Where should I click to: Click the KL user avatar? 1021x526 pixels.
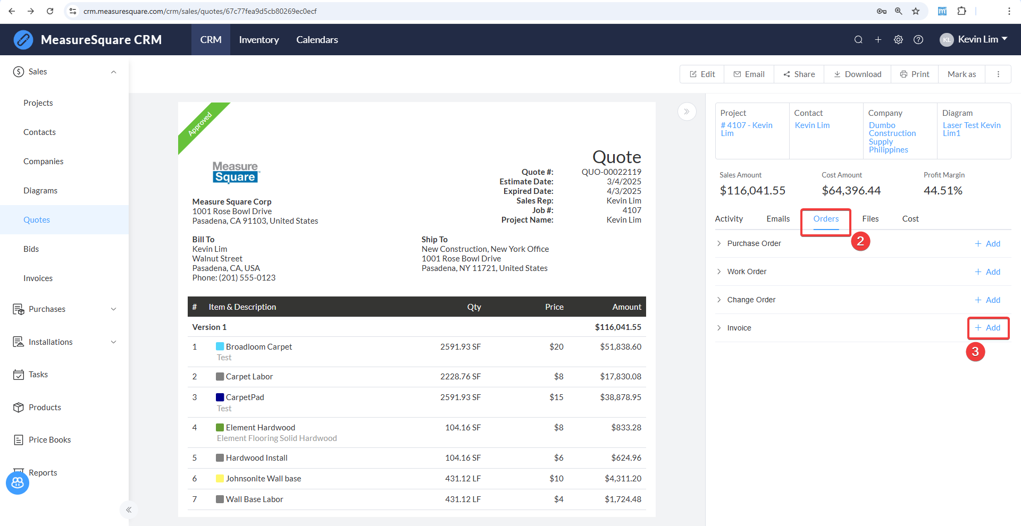(947, 40)
